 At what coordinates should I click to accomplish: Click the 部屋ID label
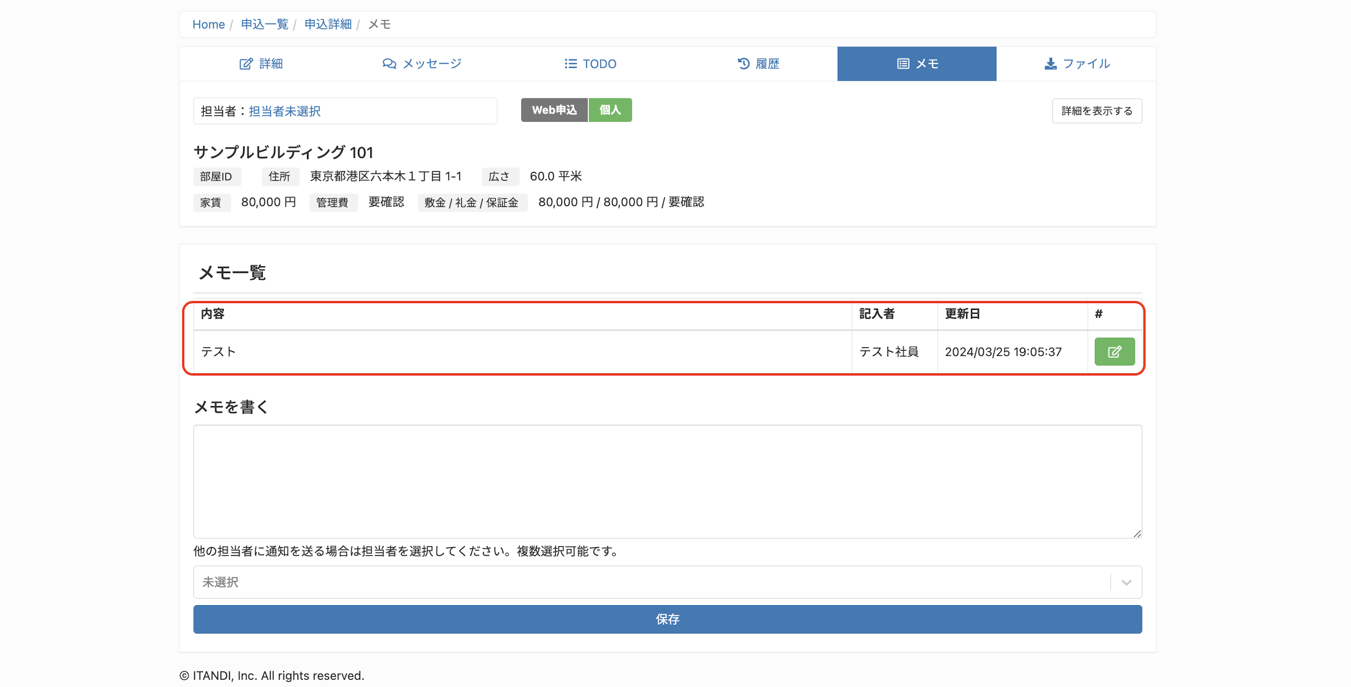[217, 177]
